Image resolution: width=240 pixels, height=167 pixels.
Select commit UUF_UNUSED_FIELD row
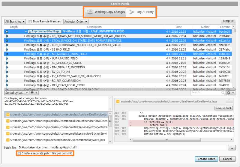pyautogui.click(x=118, y=58)
